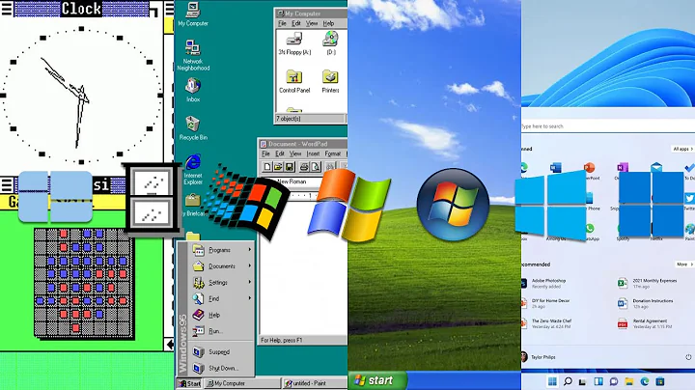Expand the Find submenu arrow
This screenshot has width=695, height=390.
250,298
